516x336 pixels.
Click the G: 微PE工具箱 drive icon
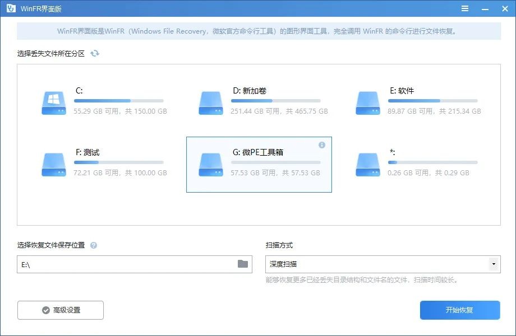click(x=211, y=165)
